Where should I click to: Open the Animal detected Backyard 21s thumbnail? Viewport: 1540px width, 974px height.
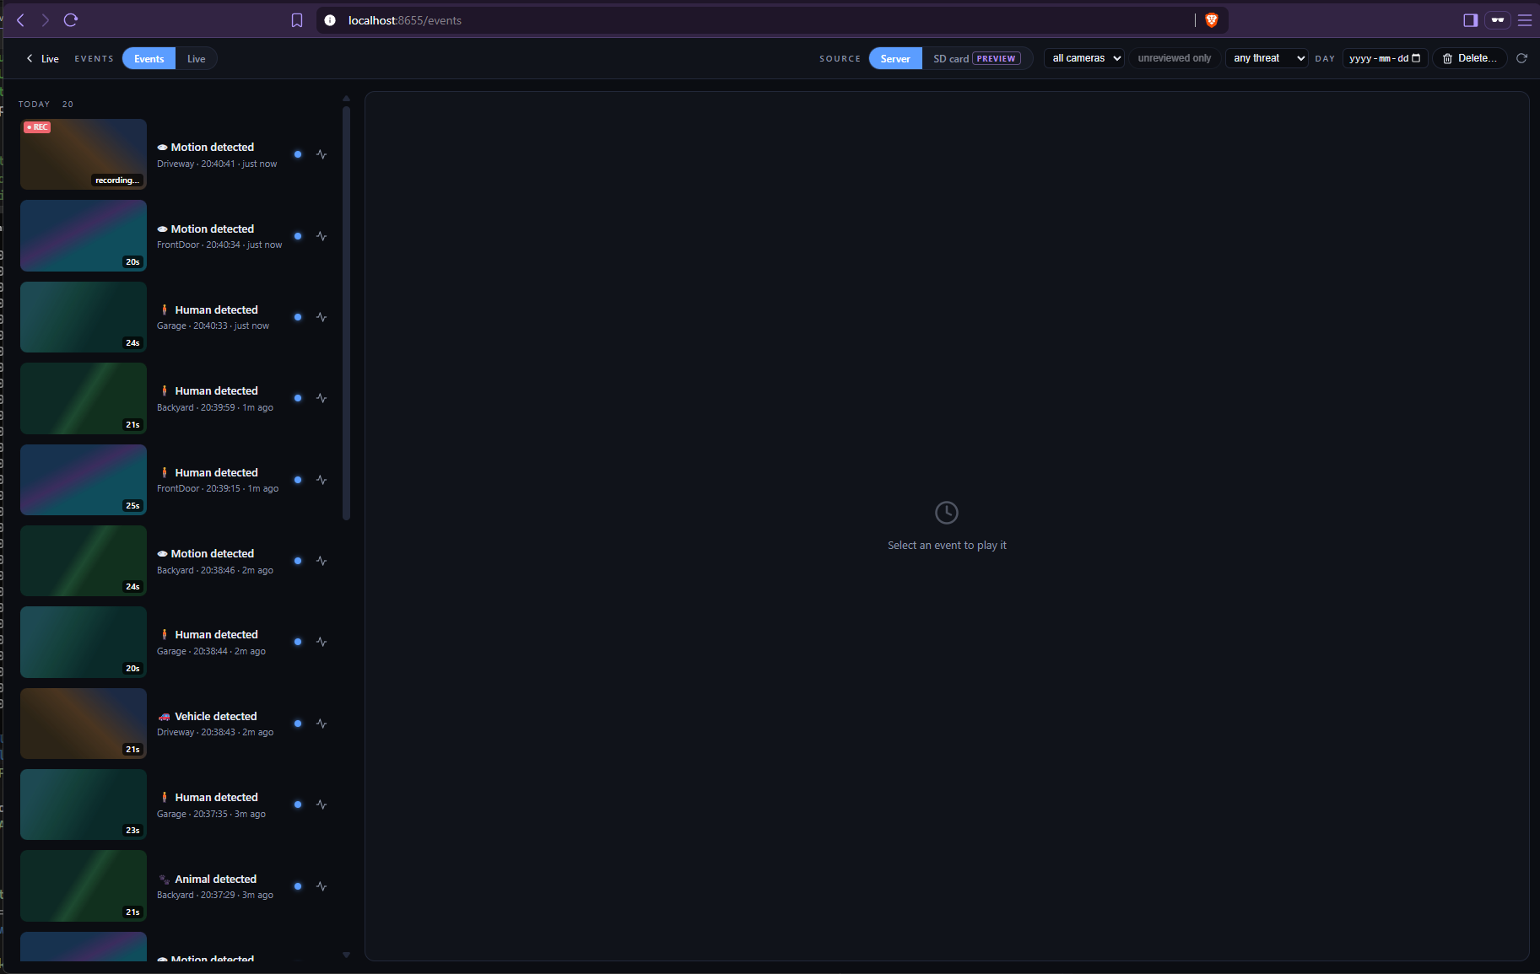click(x=84, y=886)
